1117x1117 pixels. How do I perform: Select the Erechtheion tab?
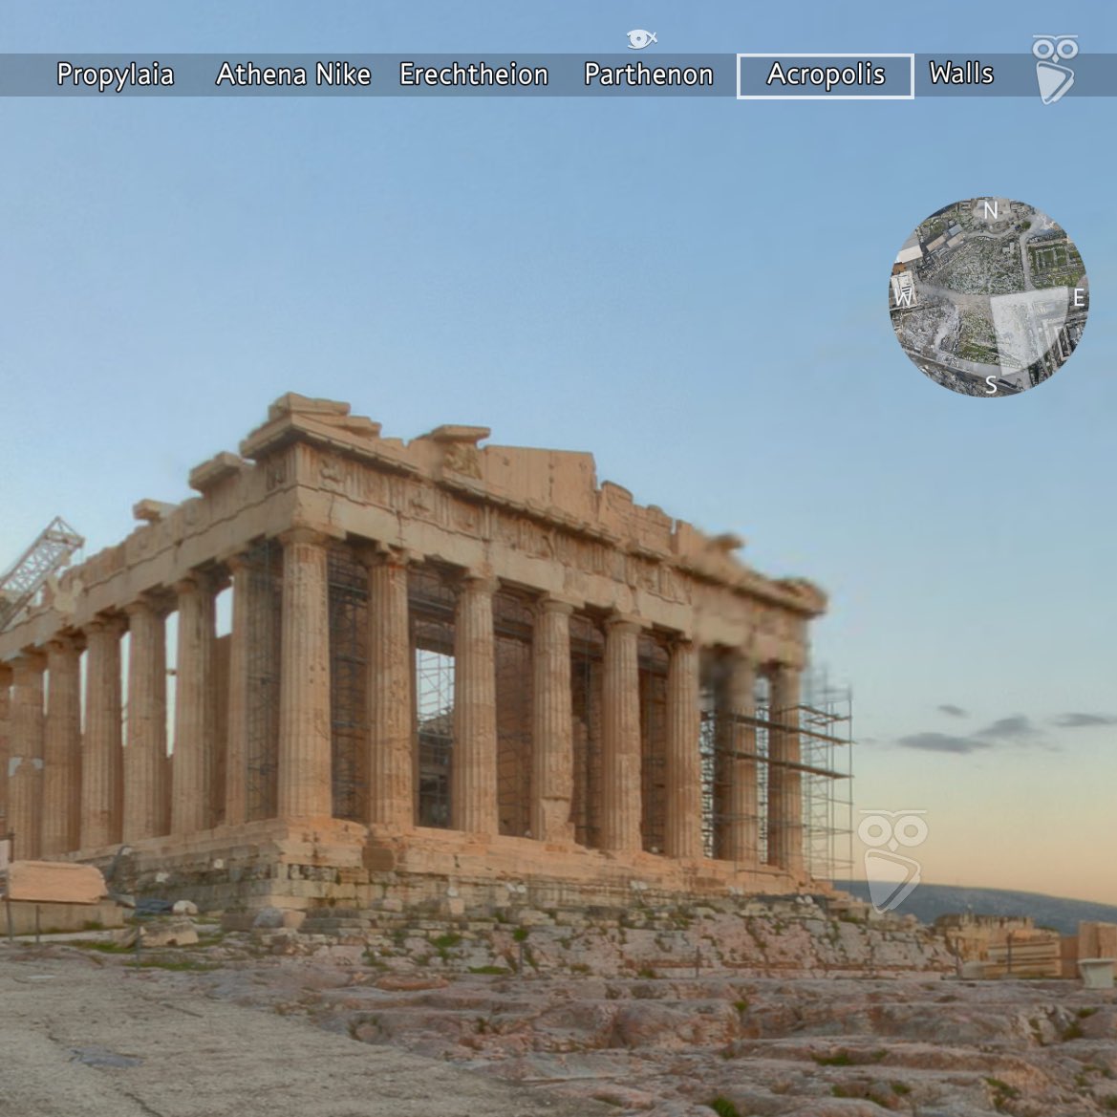[475, 74]
